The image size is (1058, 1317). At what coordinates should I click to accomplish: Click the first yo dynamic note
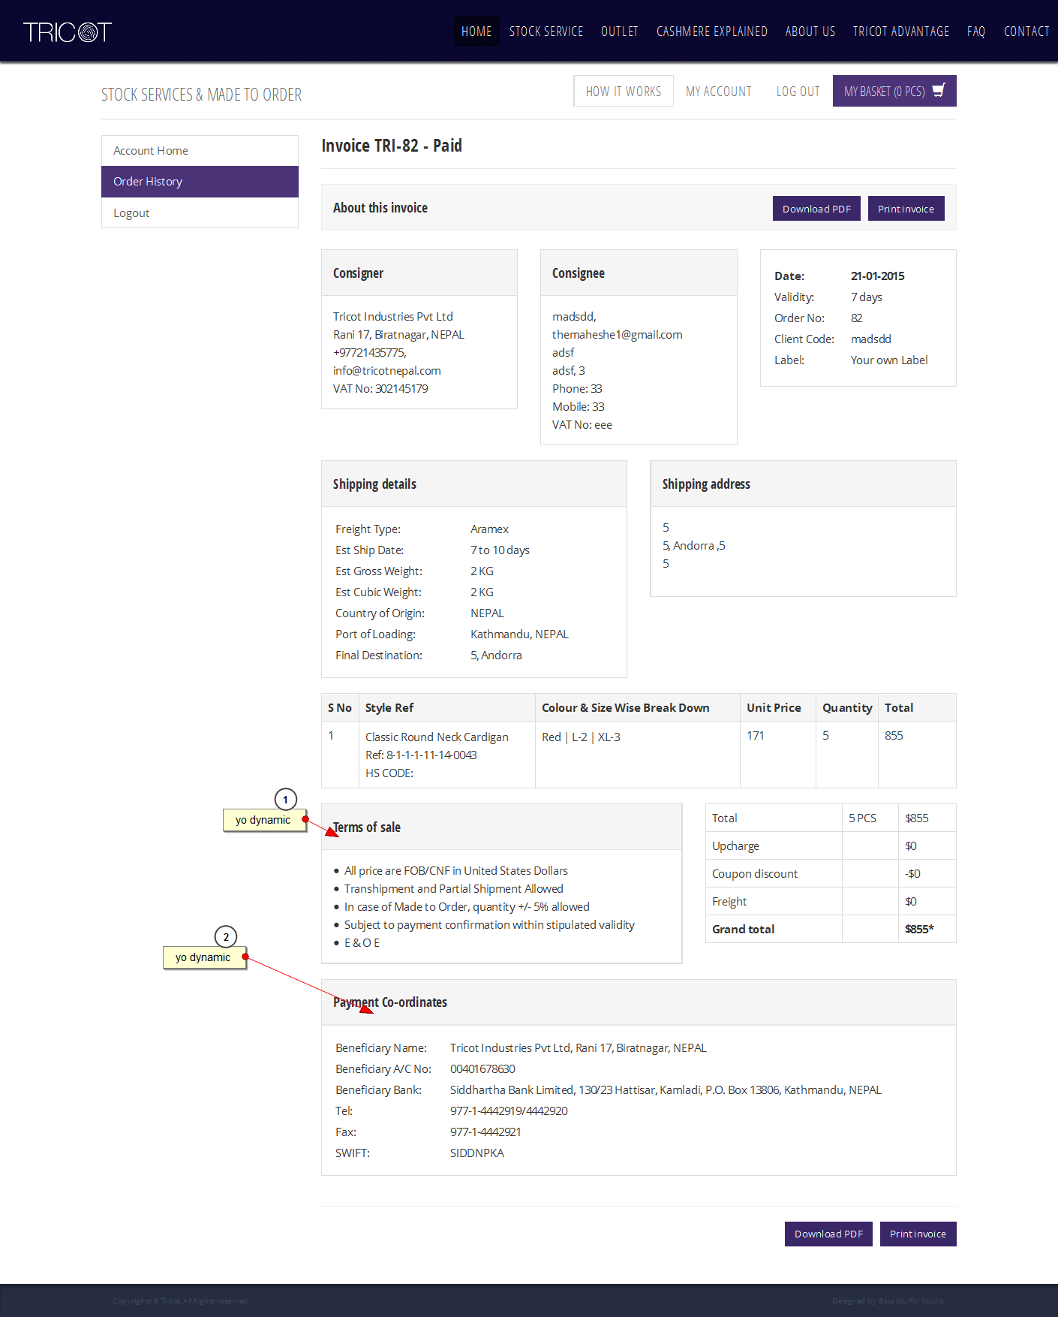point(263,820)
